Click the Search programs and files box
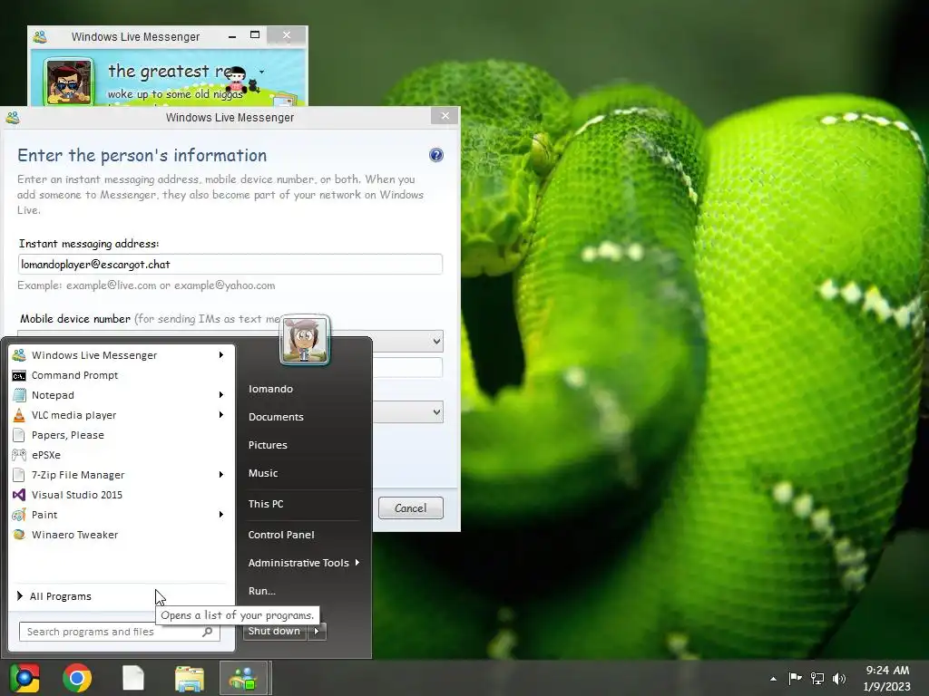Viewport: 929px width, 696px height. [120, 632]
